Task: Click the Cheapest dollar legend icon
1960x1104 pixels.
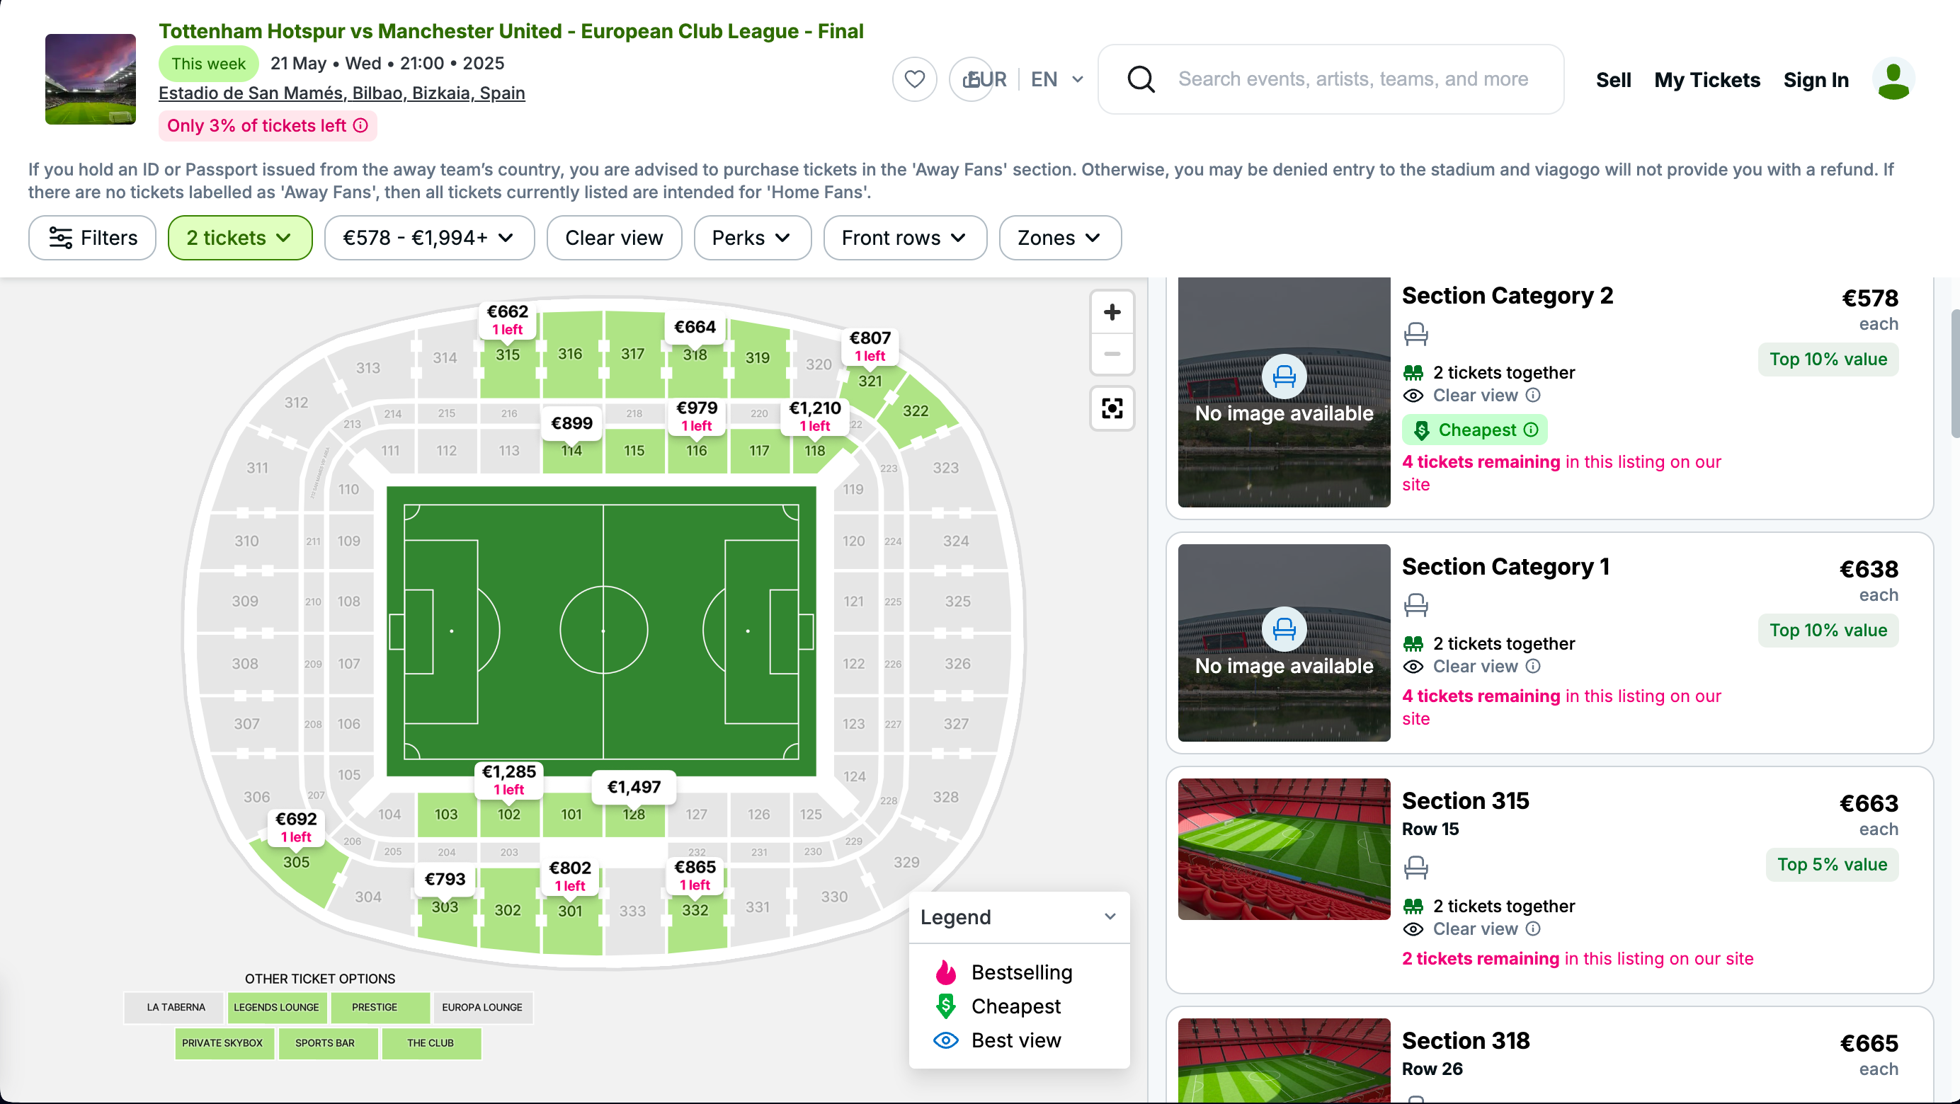Action: [x=946, y=1006]
